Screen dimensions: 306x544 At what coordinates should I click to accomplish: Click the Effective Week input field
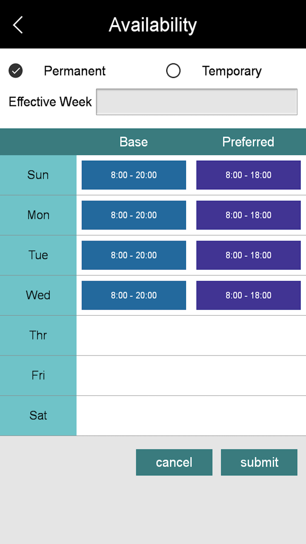click(196, 102)
